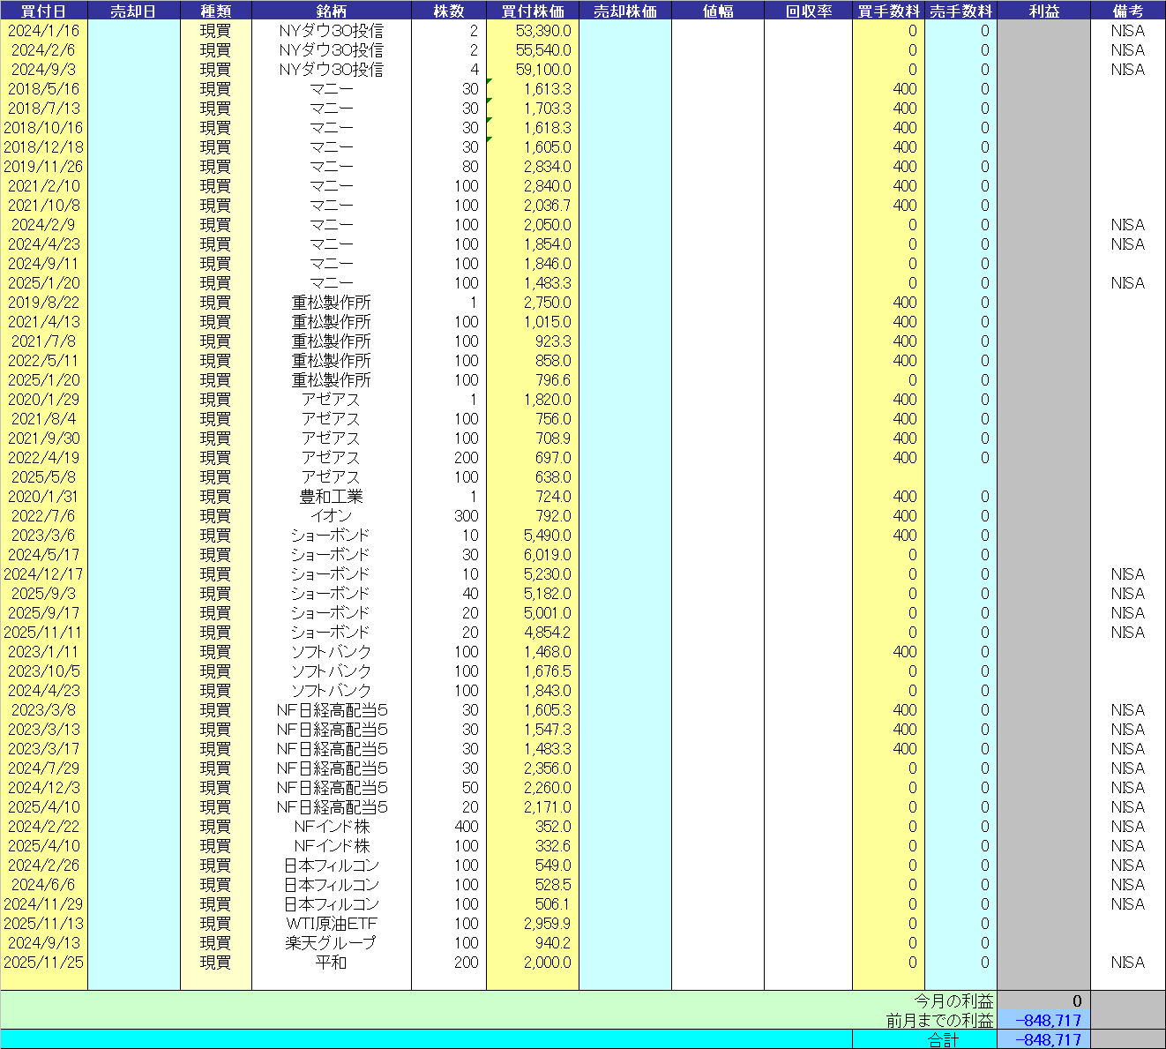Select the WTI原油ETF cell
This screenshot has width=1166, height=1049.
[331, 924]
